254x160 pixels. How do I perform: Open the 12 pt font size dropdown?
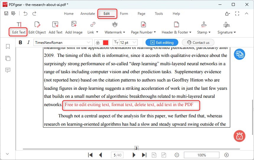point(128,42)
